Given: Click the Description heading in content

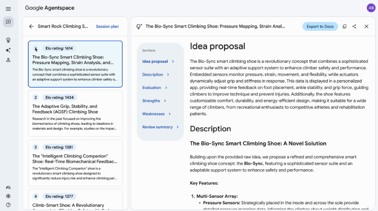Looking at the screenshot, I should pyautogui.click(x=210, y=129).
